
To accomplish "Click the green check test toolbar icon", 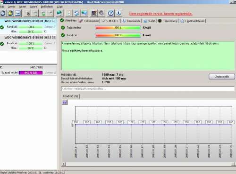I will tap(43, 13).
